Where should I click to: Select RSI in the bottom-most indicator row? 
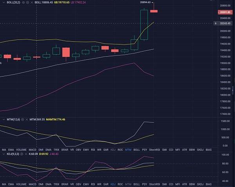tap(93, 183)
